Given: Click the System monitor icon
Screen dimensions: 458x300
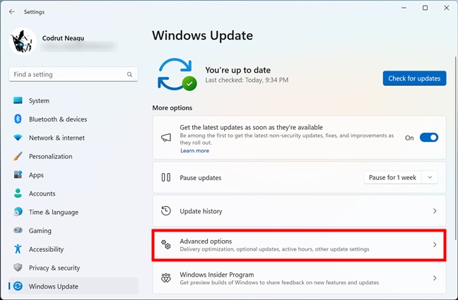Looking at the screenshot, I should click(18, 100).
